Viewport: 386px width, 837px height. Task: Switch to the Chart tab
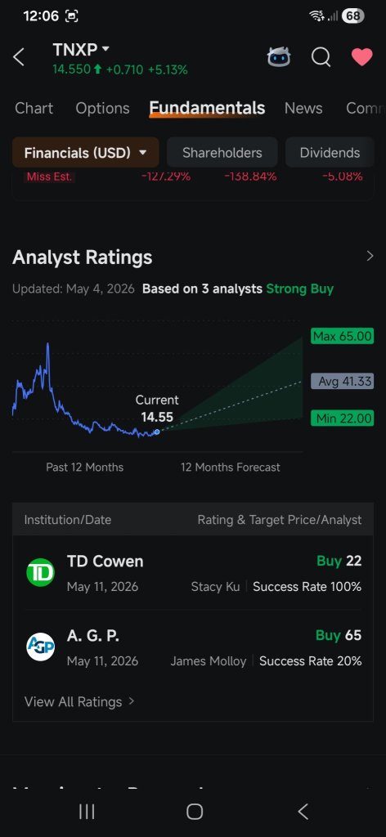34,109
